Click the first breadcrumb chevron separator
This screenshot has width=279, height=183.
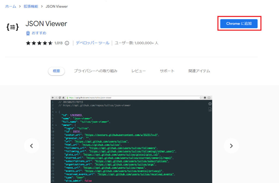pyautogui.click(x=20, y=7)
